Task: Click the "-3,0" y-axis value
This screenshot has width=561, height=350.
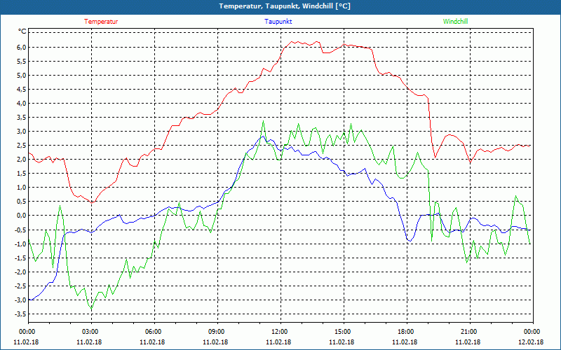Action: pyautogui.click(x=20, y=300)
